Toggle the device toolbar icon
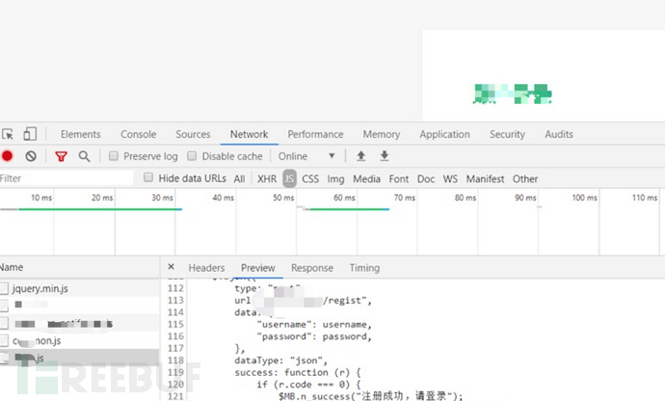665x401 pixels. point(30,135)
